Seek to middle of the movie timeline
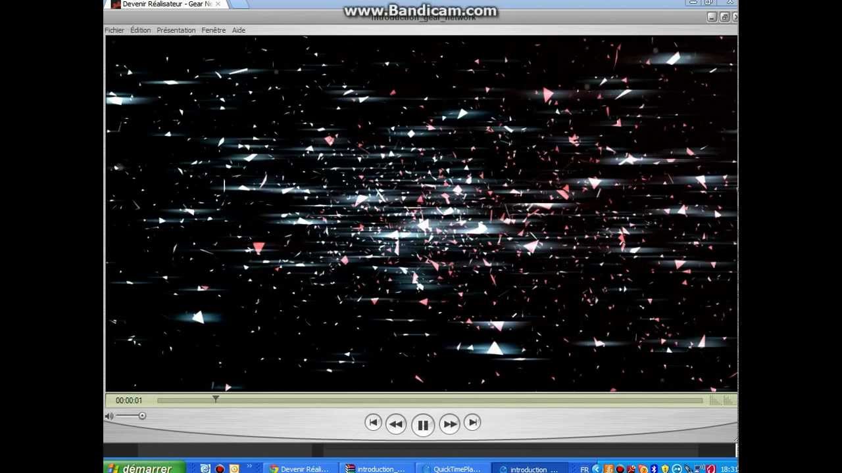 coord(430,400)
